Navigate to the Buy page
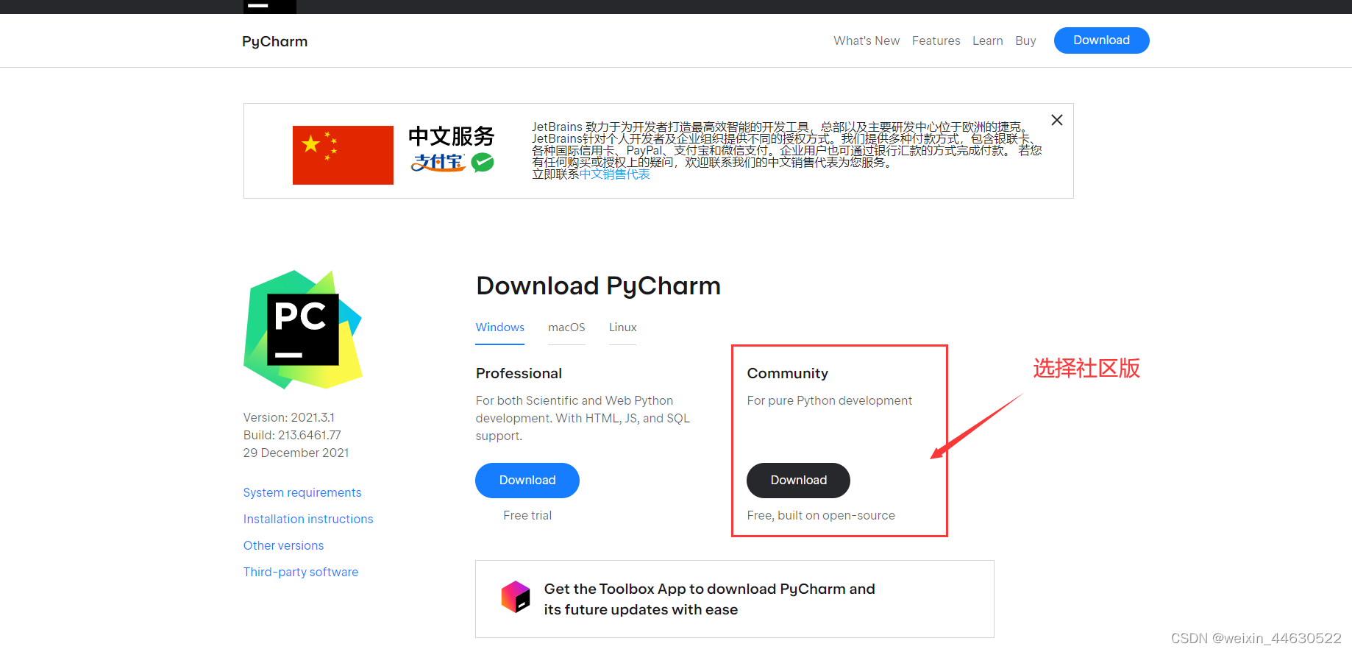The height and width of the screenshot is (652, 1352). click(1025, 40)
